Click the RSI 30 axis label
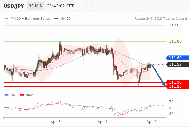The image size is (190, 128). 171,114
